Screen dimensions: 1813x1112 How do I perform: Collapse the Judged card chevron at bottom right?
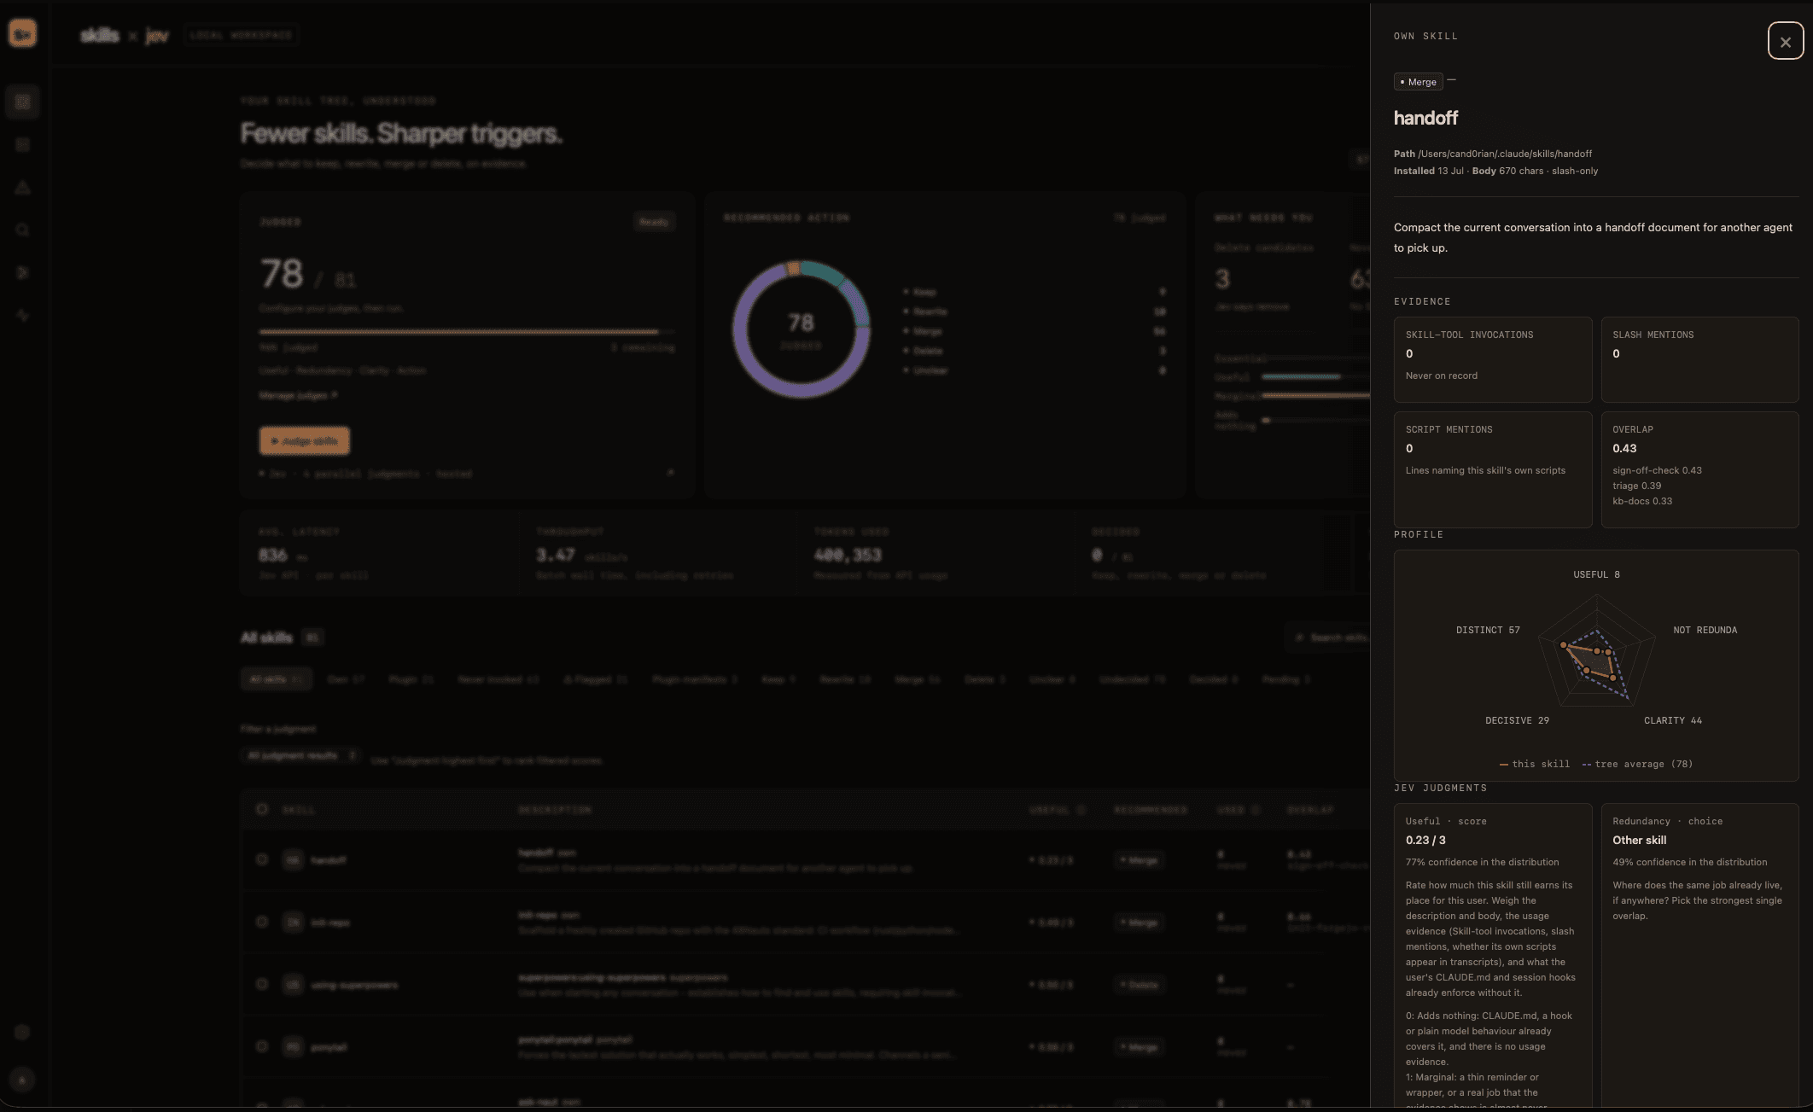pyautogui.click(x=671, y=472)
